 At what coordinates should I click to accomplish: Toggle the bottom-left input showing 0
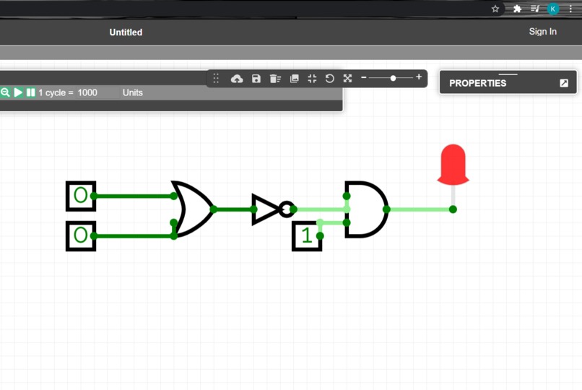(81, 236)
